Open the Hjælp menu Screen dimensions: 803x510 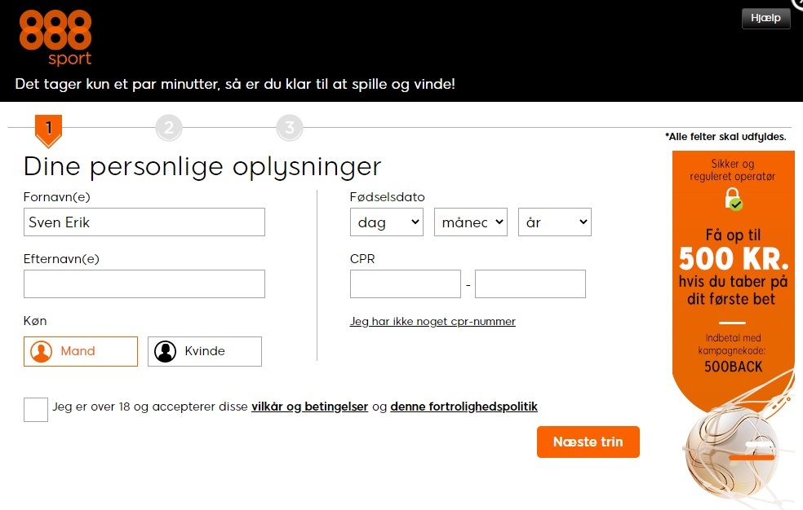(765, 18)
